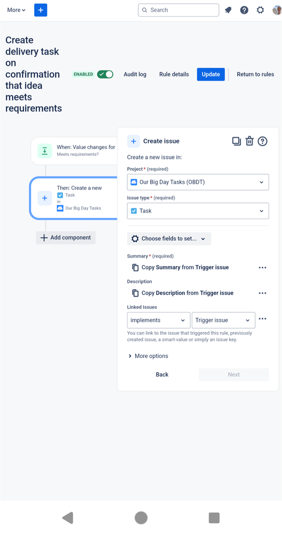Expand More options section
282x535 pixels.
click(x=148, y=356)
